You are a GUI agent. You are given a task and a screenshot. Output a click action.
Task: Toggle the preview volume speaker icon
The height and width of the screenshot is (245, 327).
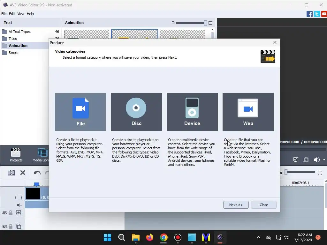[x=316, y=160]
